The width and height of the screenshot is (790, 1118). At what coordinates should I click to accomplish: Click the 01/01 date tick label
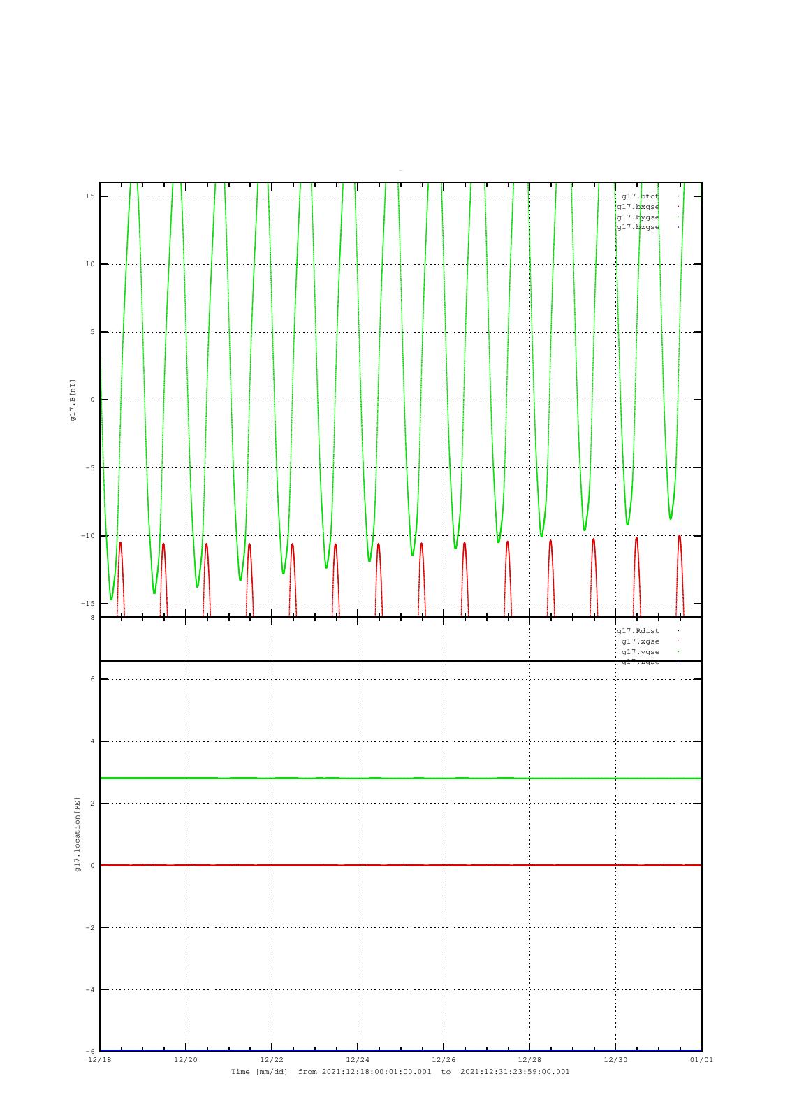pos(701,1060)
